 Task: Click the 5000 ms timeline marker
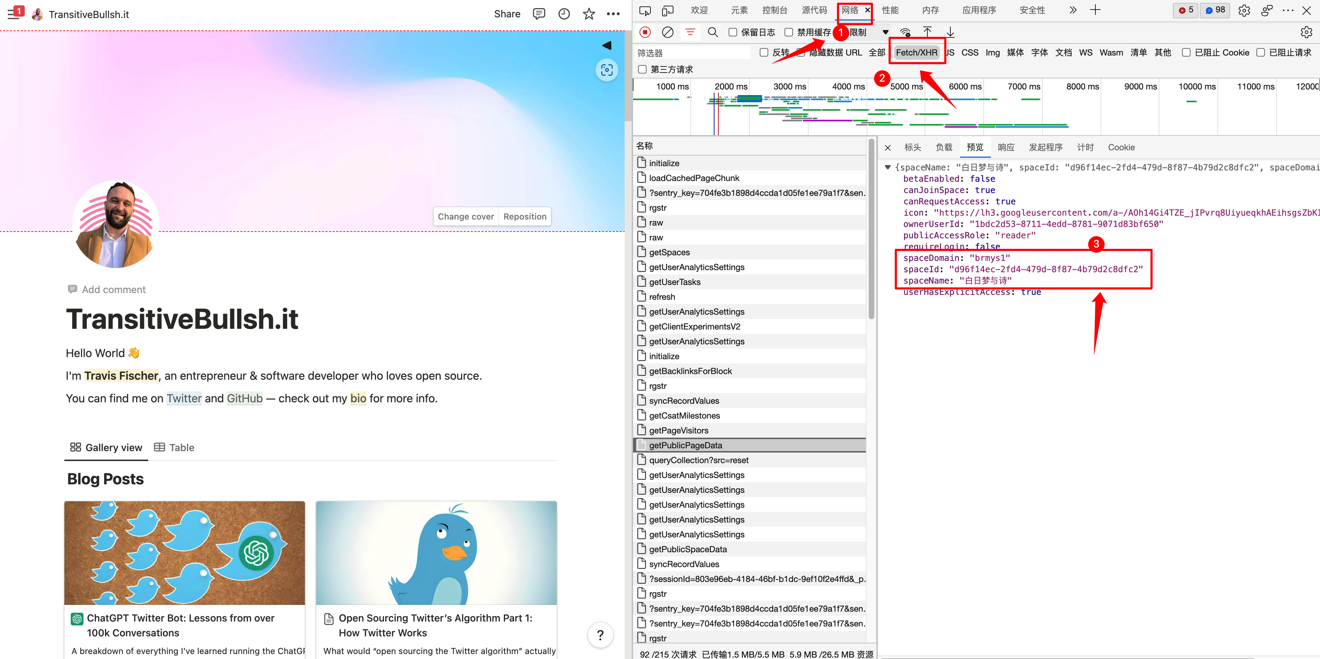pos(906,87)
